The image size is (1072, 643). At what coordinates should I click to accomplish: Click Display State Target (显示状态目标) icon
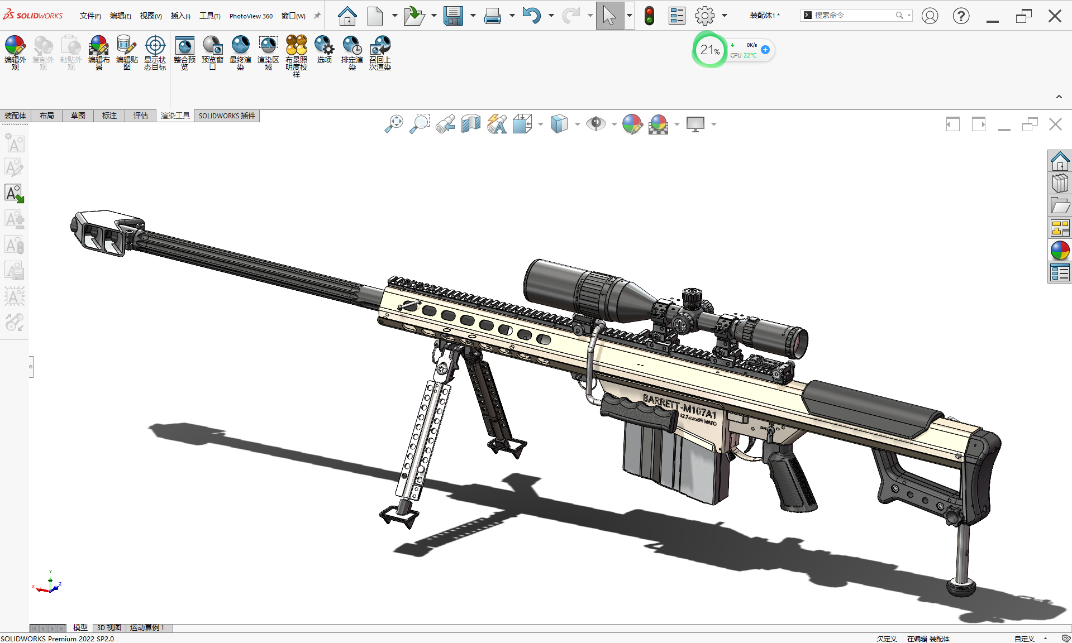(x=155, y=52)
